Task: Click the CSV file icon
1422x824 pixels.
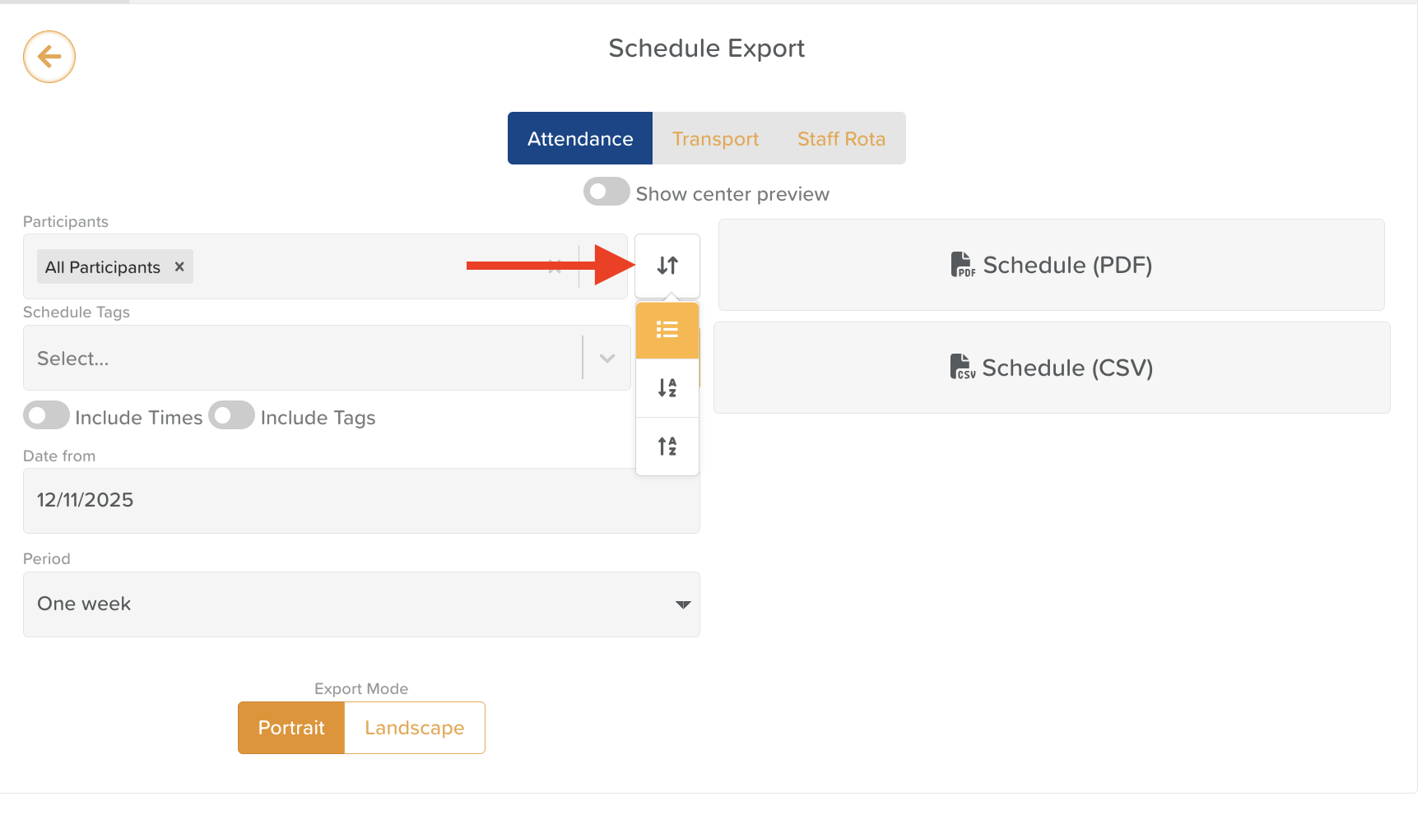Action: tap(962, 367)
